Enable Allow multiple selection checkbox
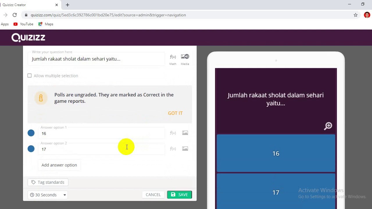Image resolution: width=372 pixels, height=209 pixels. tap(29, 75)
